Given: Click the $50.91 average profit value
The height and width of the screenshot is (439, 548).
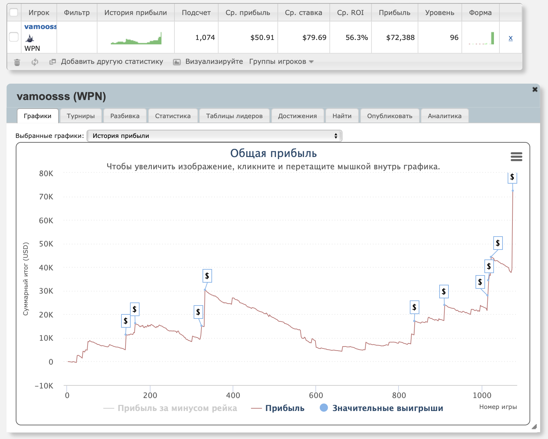Looking at the screenshot, I should click(262, 38).
